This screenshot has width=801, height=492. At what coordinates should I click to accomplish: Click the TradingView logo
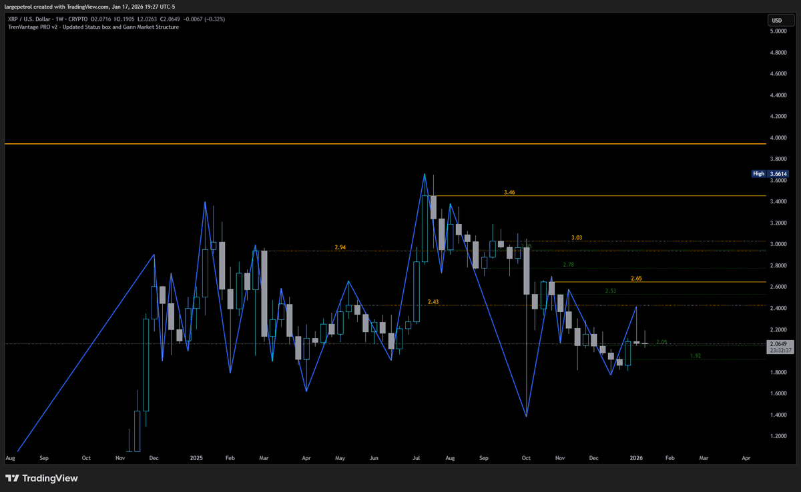coord(41,478)
